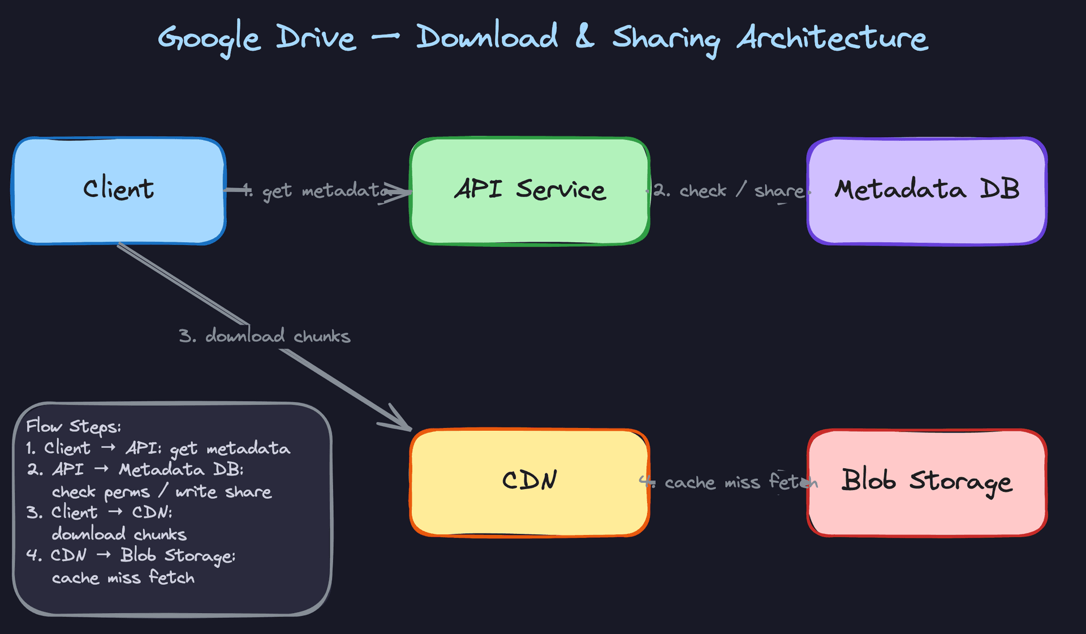
Task: Click the 'check perms / write share' step text
Action: [162, 491]
